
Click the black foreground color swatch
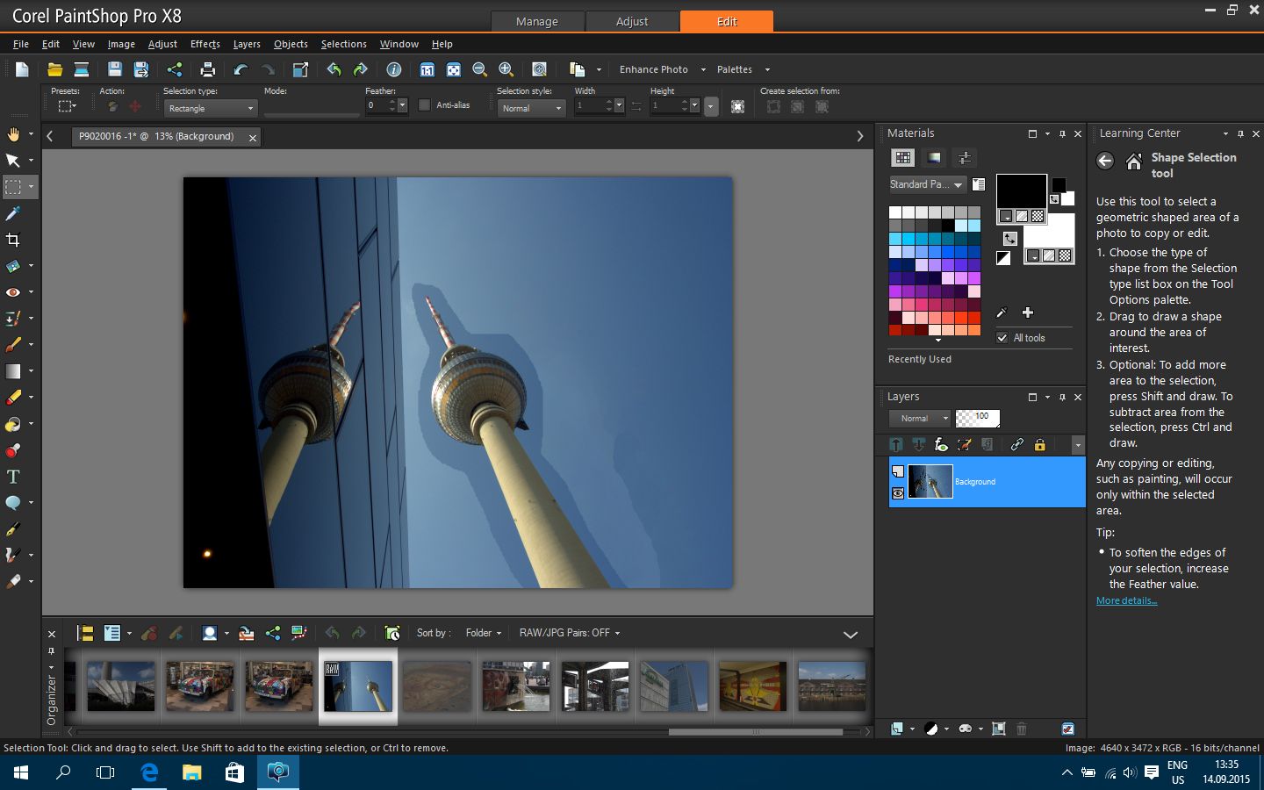coord(1021,191)
